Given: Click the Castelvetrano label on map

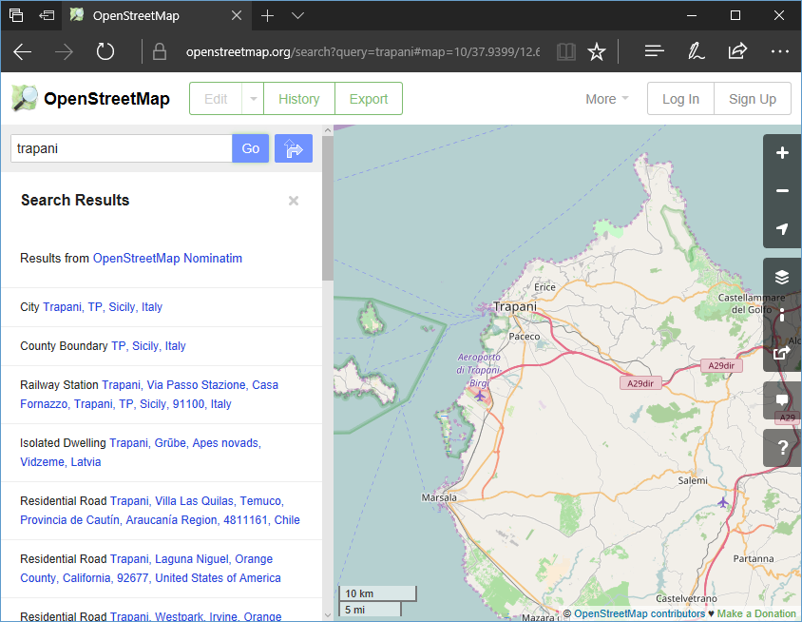Looking at the screenshot, I should point(686,598).
